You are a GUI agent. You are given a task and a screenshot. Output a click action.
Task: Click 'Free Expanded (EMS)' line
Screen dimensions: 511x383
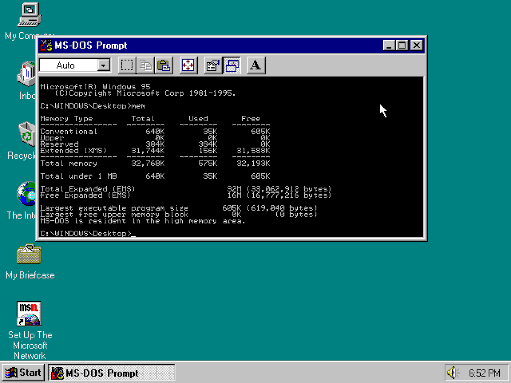[186, 195]
